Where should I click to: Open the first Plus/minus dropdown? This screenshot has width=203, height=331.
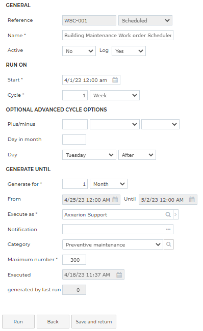tap(115, 124)
